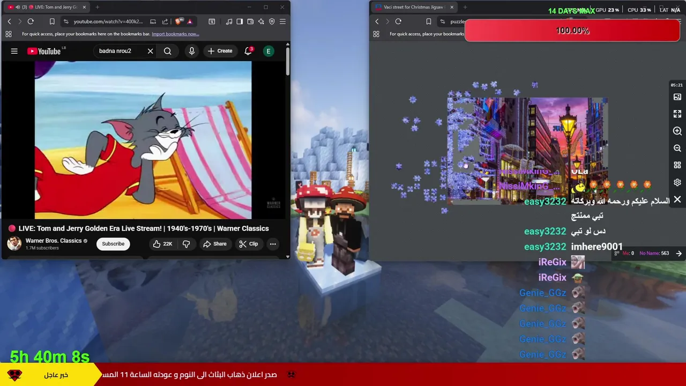Clear the YouTube search text

(151, 51)
